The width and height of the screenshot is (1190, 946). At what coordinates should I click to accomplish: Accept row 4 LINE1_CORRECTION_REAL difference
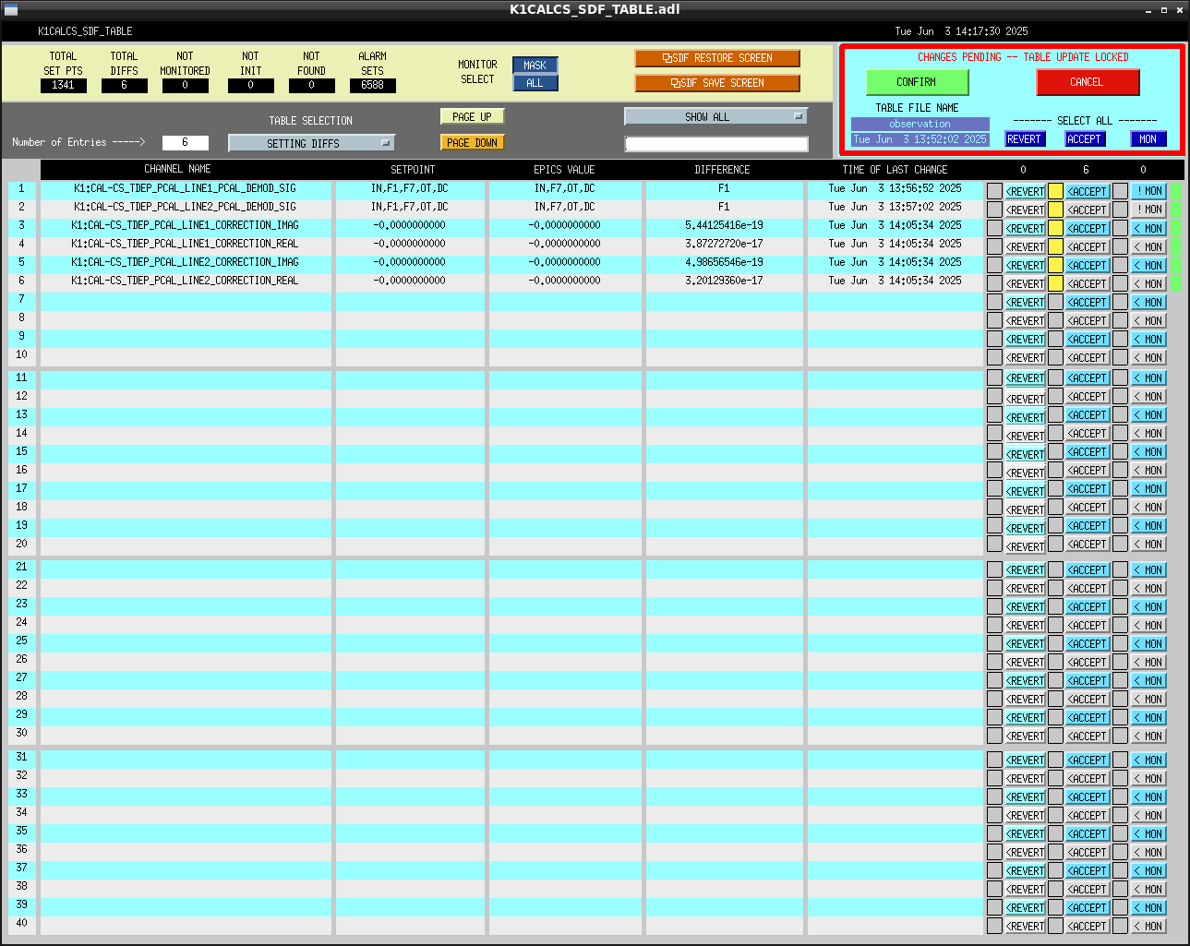pos(1088,247)
